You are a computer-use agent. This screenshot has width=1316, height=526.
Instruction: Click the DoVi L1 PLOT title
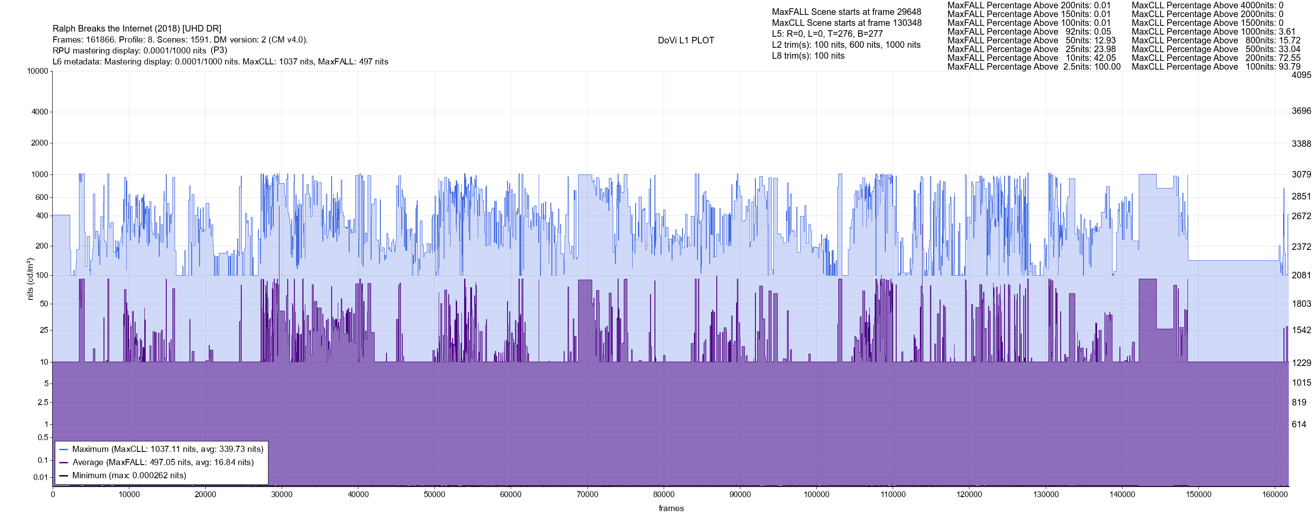pyautogui.click(x=686, y=40)
